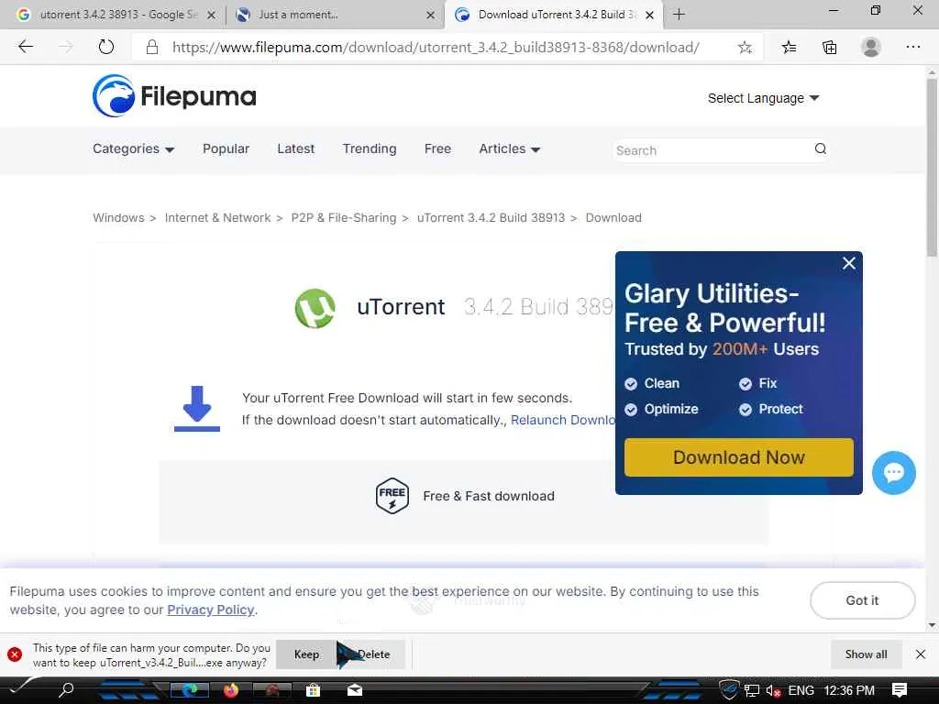The image size is (939, 704).
Task: Click the page vertical scrollbar thumb
Action: 932,168
